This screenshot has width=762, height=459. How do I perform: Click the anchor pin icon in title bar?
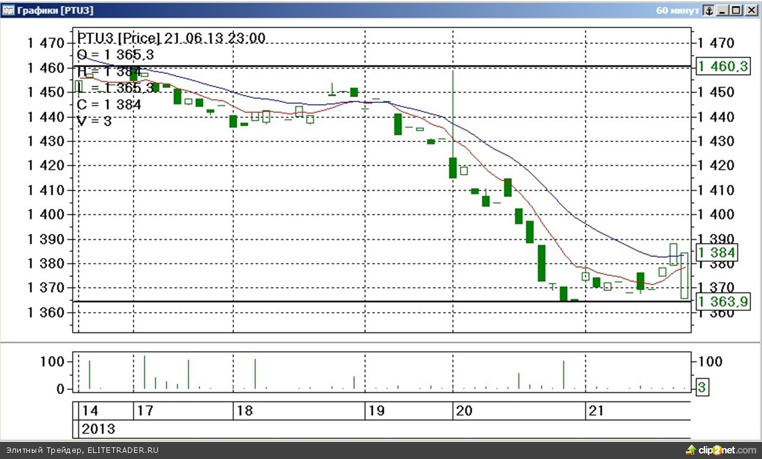coord(708,10)
